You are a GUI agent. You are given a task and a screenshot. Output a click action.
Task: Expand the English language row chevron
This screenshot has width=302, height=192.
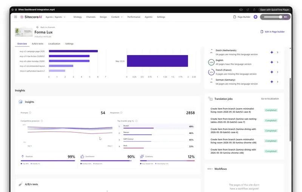[277, 62]
